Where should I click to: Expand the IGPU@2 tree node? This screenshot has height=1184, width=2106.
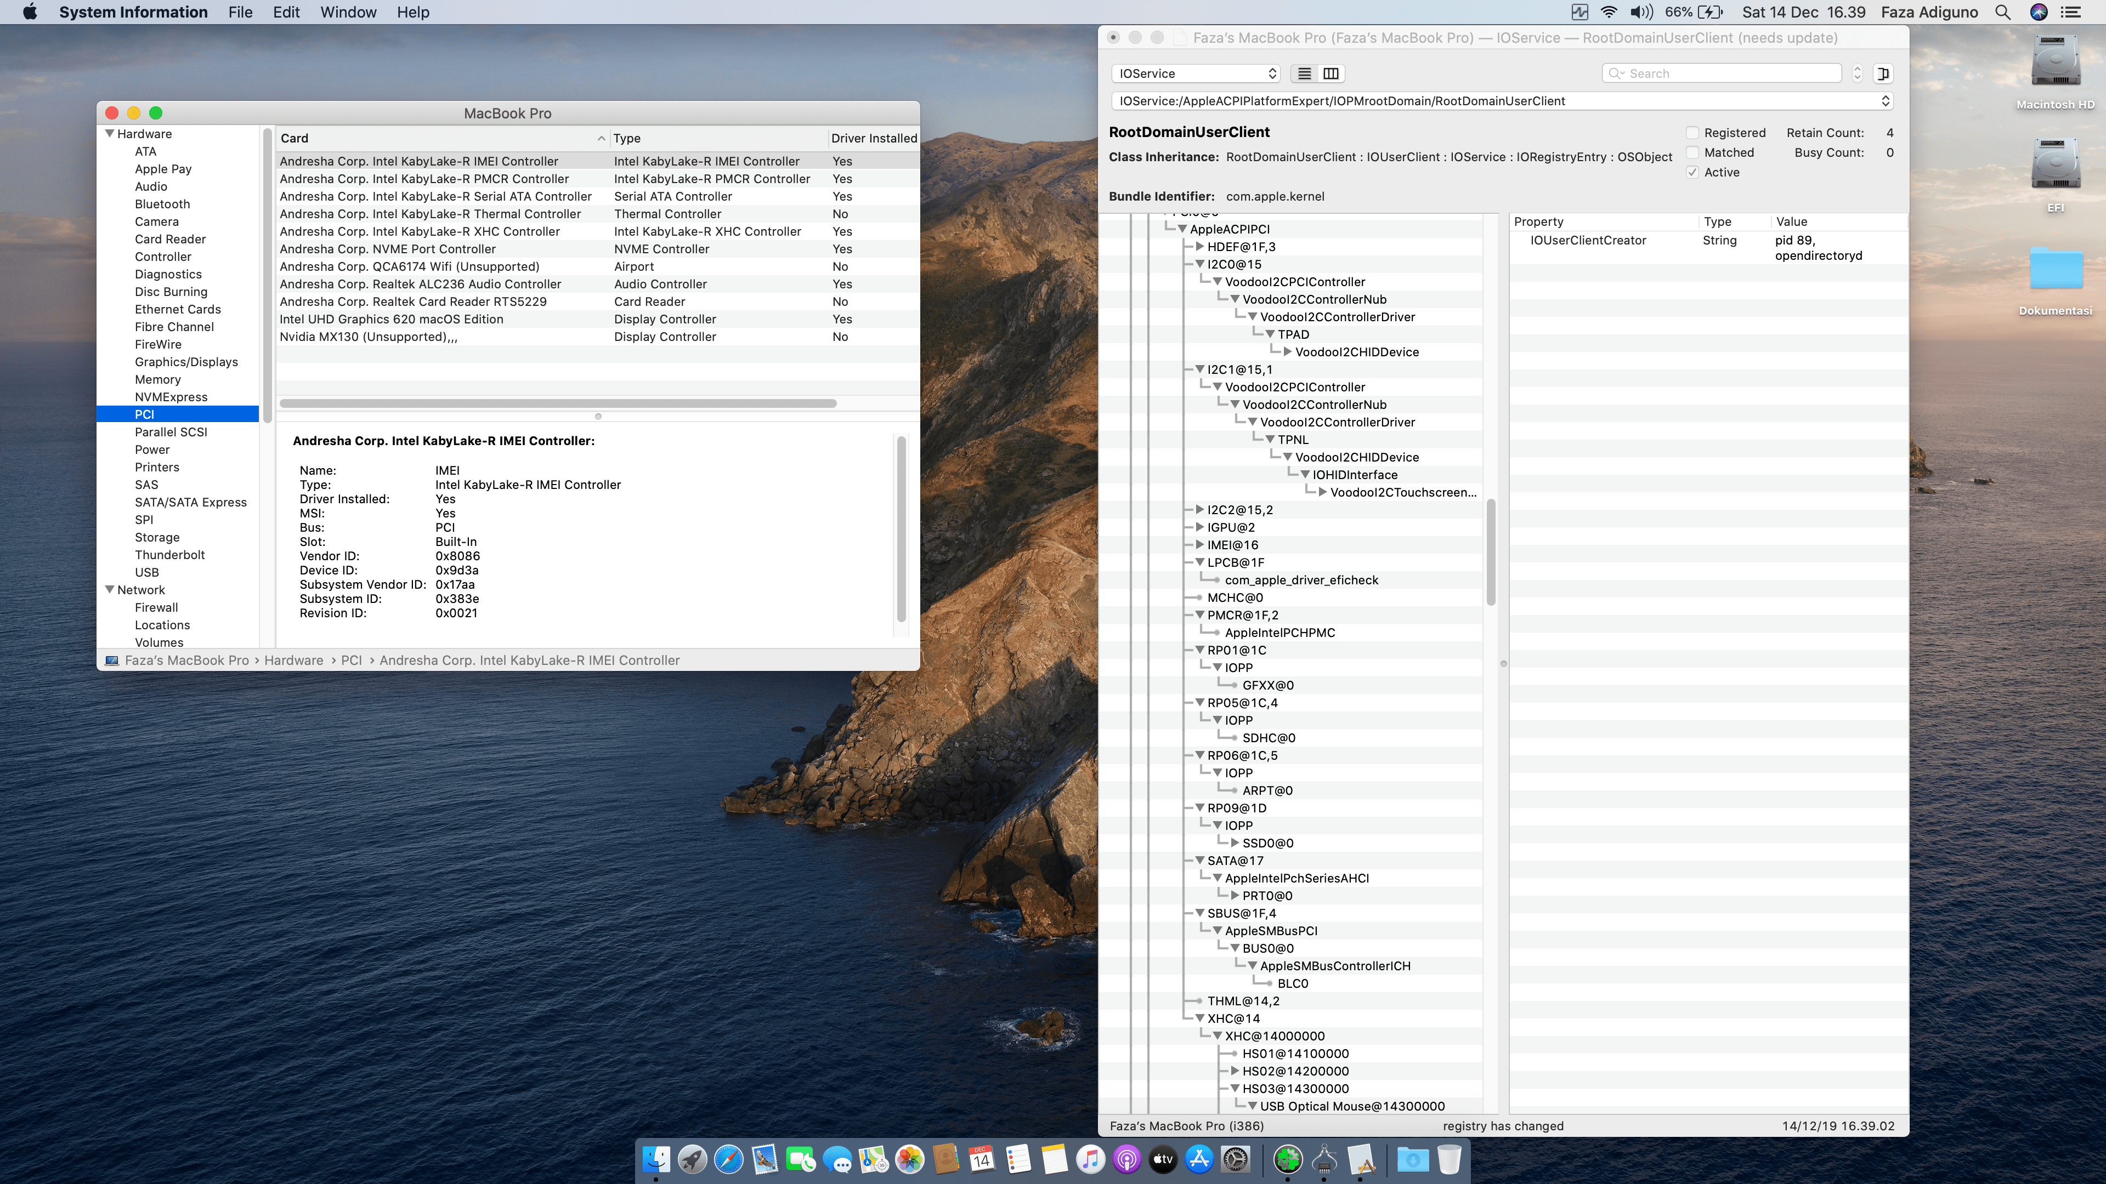tap(1199, 527)
